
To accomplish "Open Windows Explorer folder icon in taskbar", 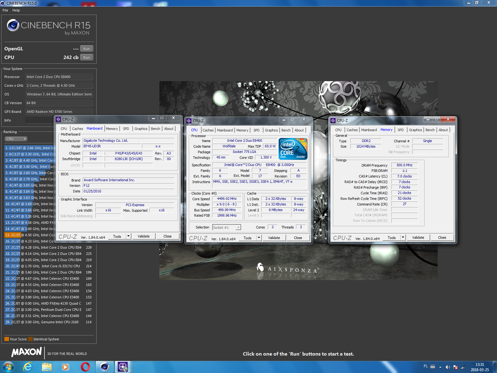I will 47,367.
